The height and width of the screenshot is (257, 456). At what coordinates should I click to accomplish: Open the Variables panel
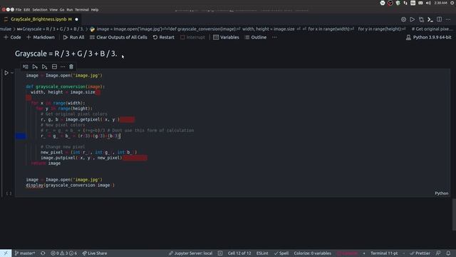click(226, 37)
